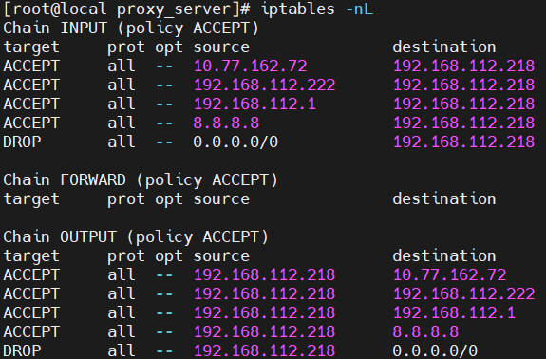Click the OUTPUT chain "destination" column header
This screenshot has height=359, width=546.
[x=444, y=255]
